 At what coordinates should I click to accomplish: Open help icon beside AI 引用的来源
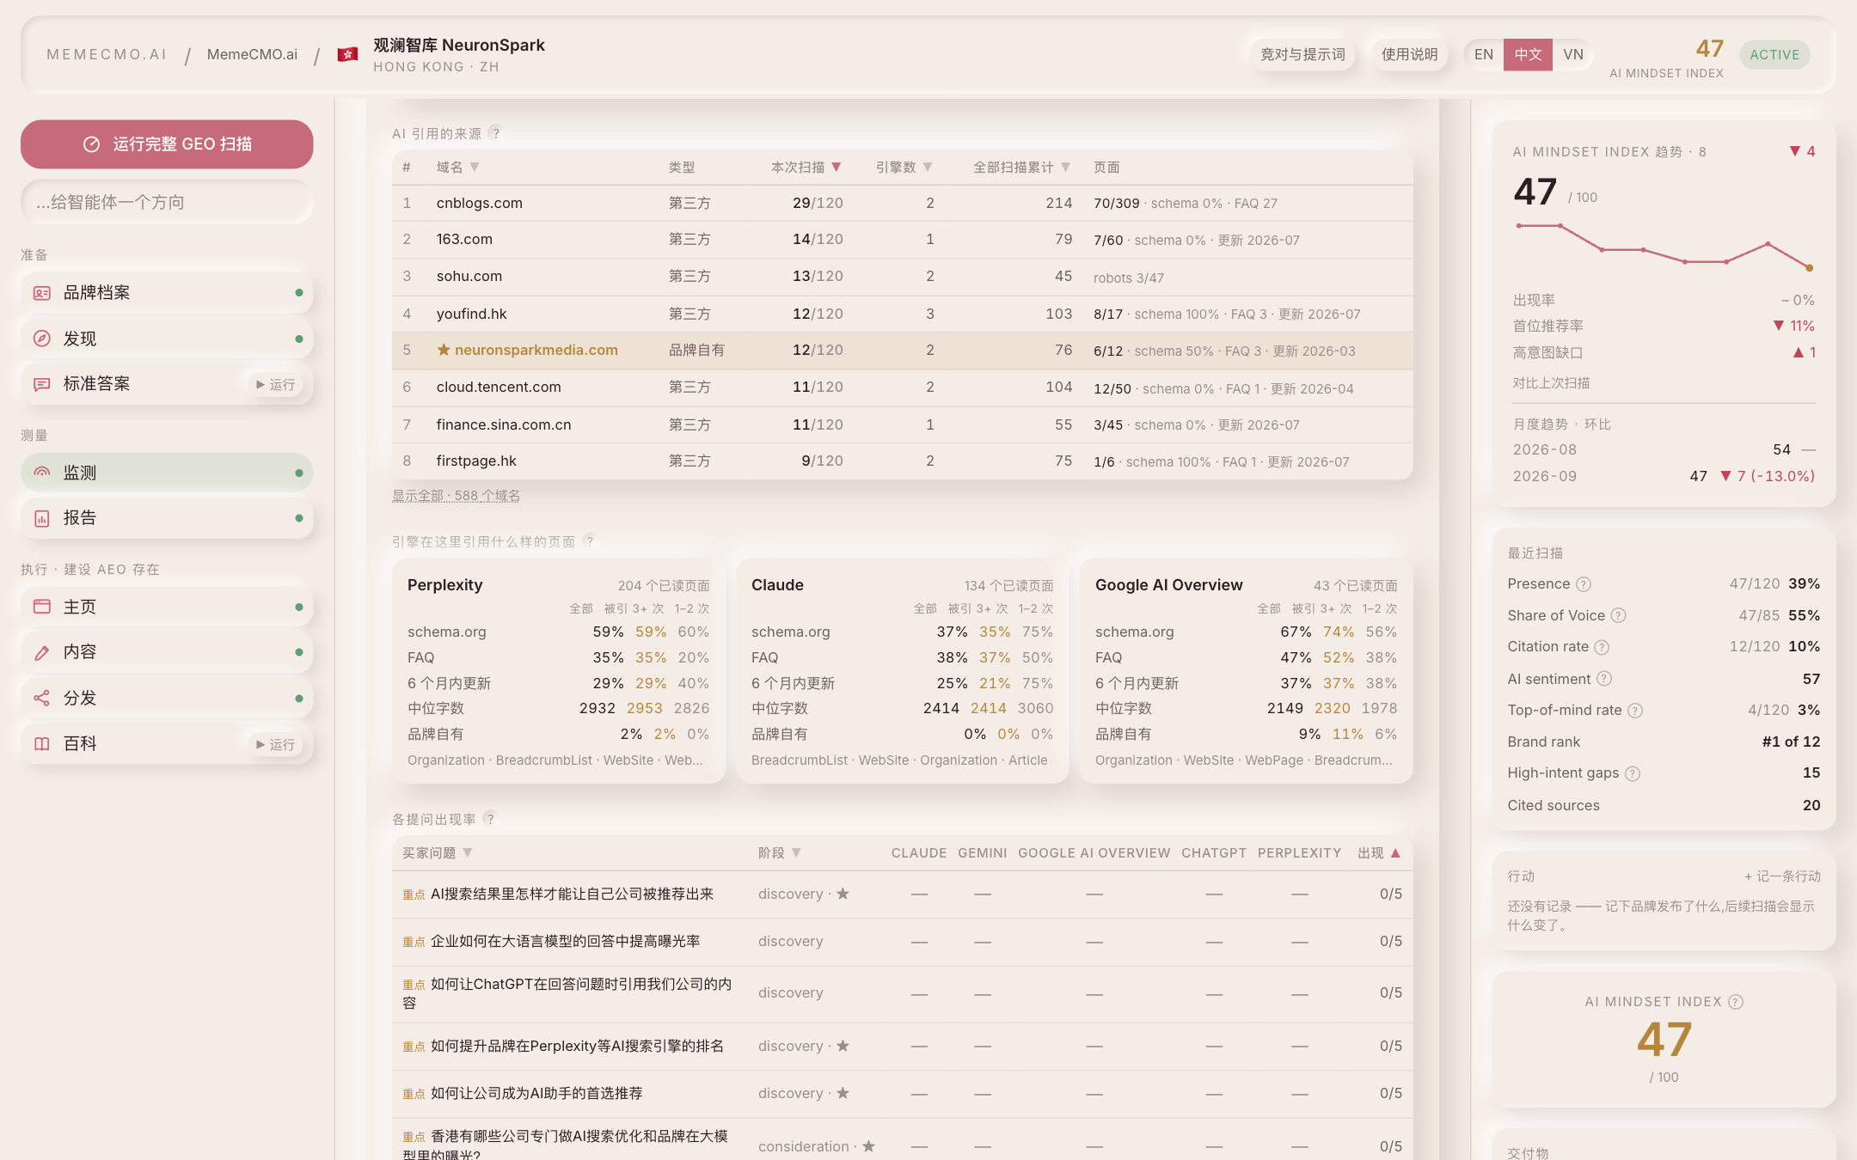(495, 133)
